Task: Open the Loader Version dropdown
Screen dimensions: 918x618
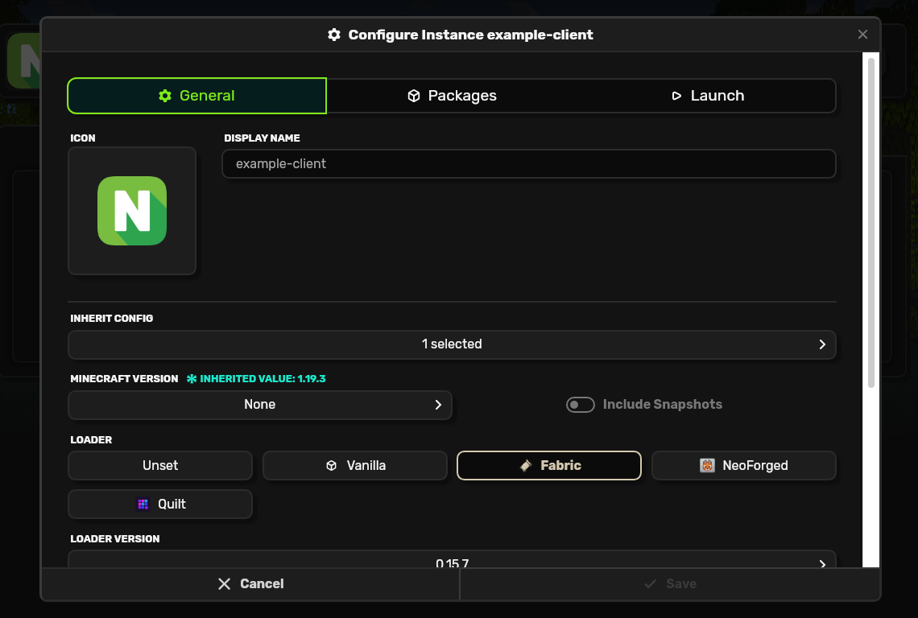Action: point(452,561)
